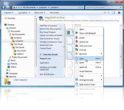Click the Open with Notepad icon
124x110 pixels.
point(77,33)
